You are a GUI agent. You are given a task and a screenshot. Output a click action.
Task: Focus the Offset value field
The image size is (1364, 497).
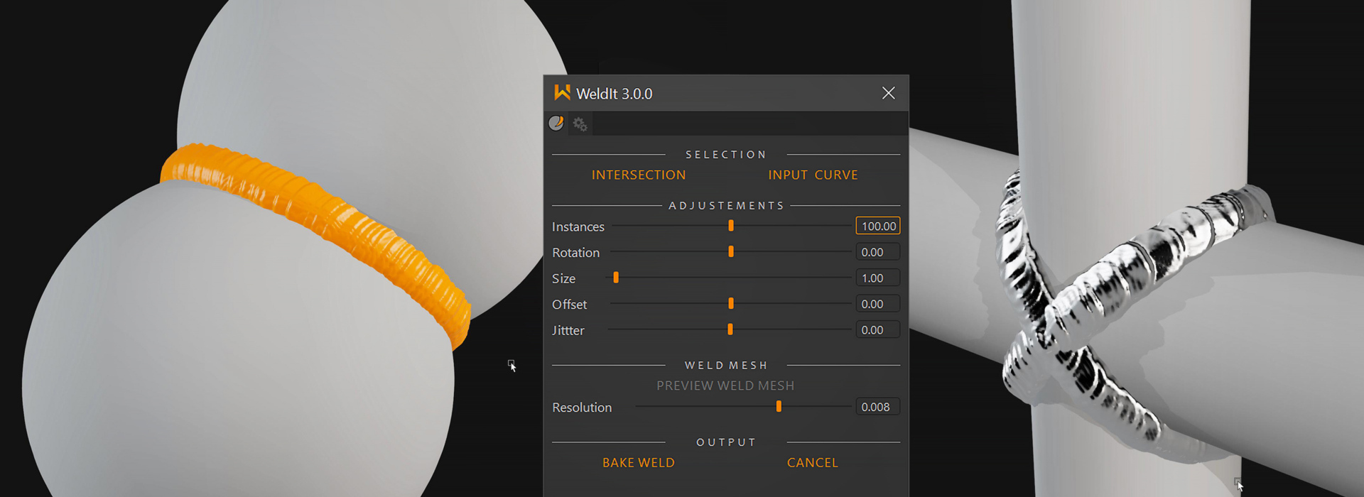click(878, 304)
